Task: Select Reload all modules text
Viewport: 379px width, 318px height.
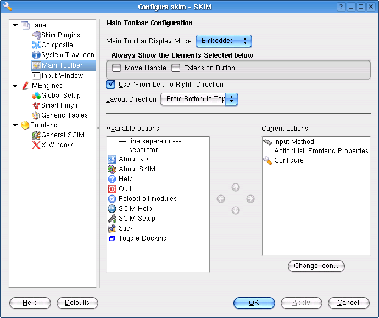Action: 147,199
